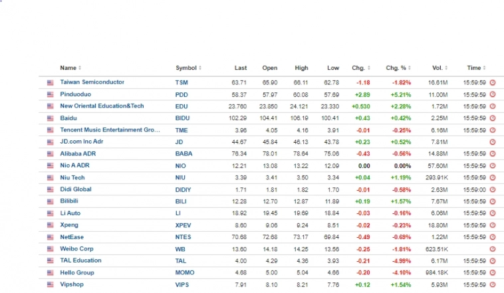This screenshot has width=504, height=293.
Task: Open New Oriental Education&Tech stock page
Action: point(102,106)
